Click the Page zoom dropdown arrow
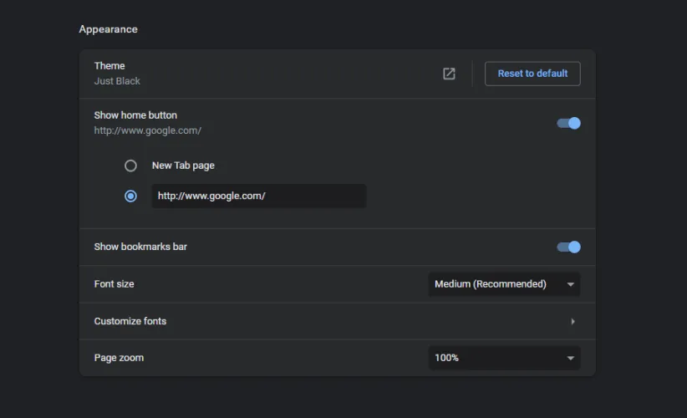 click(x=571, y=358)
